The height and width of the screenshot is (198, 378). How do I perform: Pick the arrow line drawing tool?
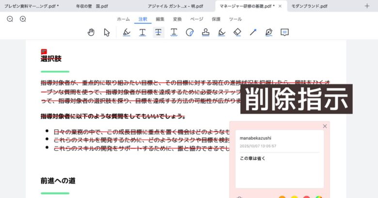point(253,32)
